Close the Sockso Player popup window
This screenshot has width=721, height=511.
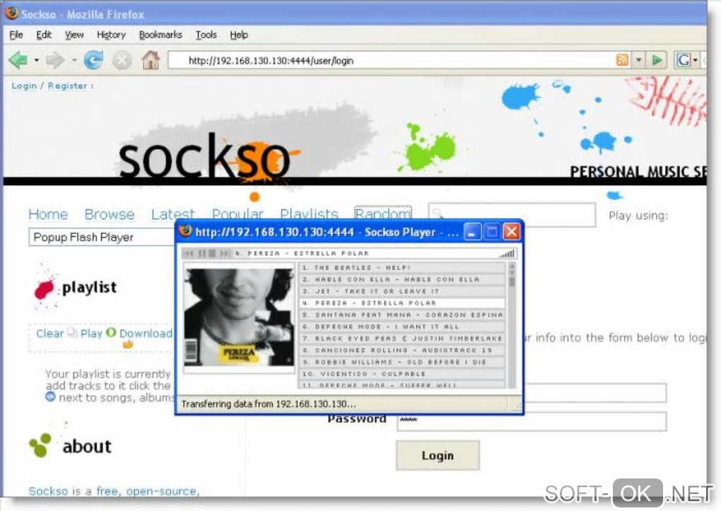point(511,231)
